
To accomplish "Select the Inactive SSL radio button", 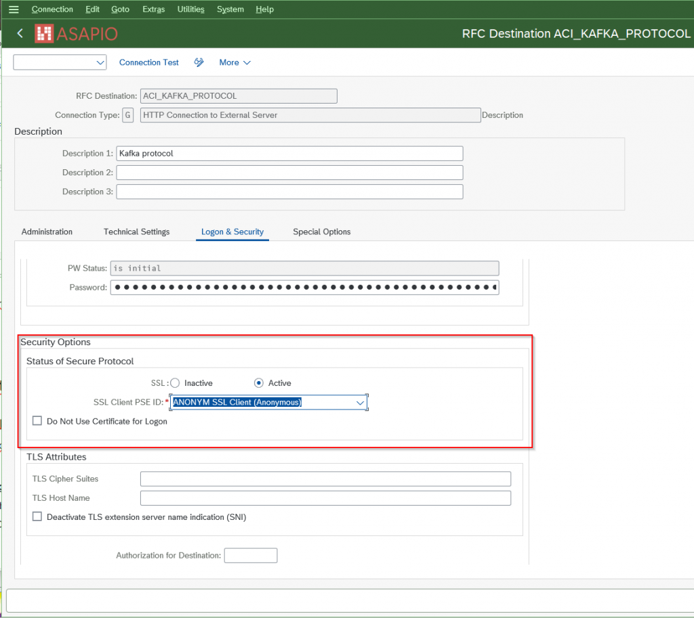I will [x=175, y=383].
